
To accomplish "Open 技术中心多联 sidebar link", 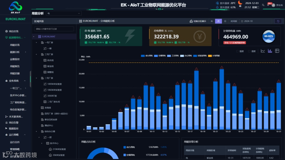I will 18,95.
